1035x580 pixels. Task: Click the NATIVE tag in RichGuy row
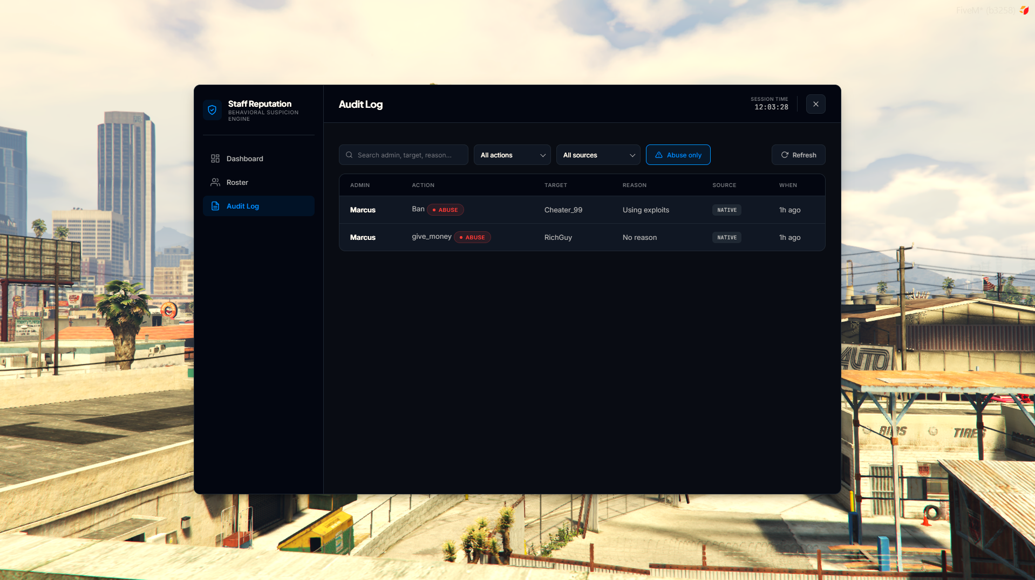[x=726, y=237]
